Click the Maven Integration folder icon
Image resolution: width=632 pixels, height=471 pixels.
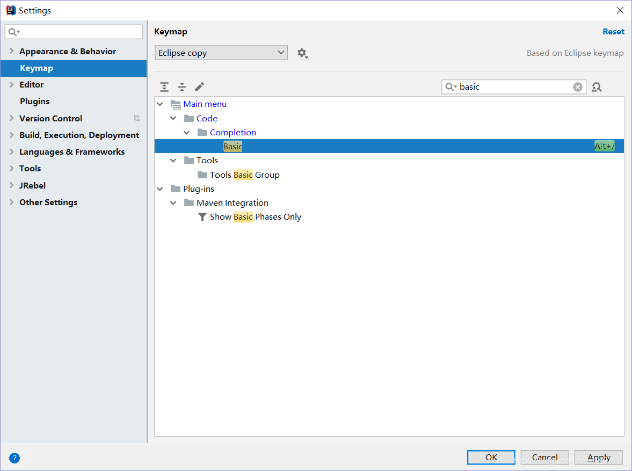pos(189,203)
